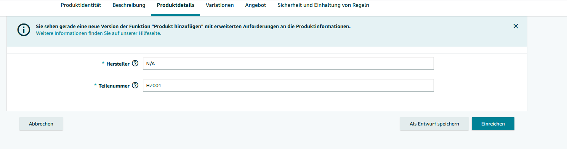
Task: Click the info circle icon in the banner
Action: [24, 30]
